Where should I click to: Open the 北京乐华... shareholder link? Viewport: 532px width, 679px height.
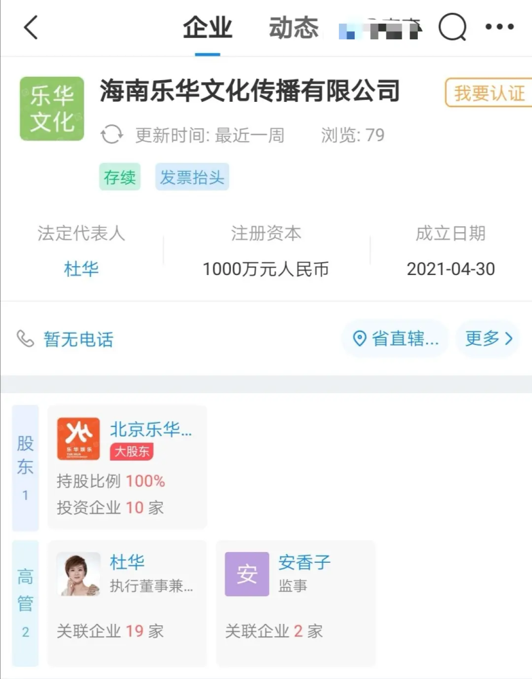tap(151, 430)
